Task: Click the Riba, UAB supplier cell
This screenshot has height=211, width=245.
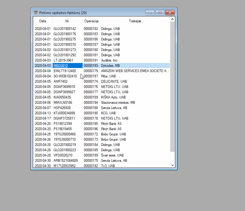Action: pyautogui.click(x=108, y=76)
